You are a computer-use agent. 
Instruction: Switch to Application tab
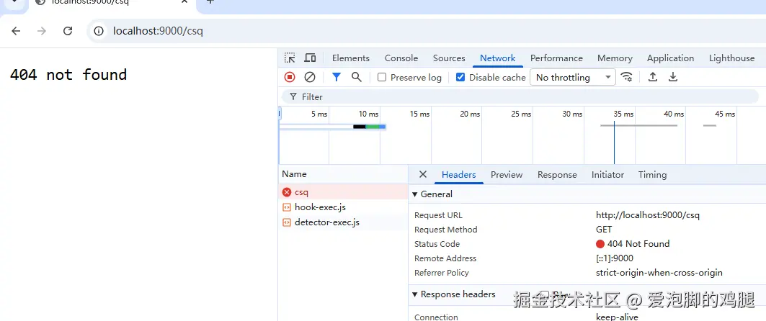point(670,58)
